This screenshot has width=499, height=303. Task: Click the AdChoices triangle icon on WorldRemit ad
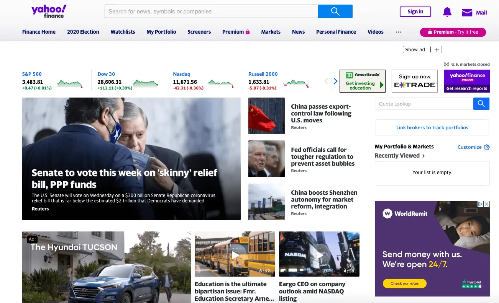coord(480,204)
